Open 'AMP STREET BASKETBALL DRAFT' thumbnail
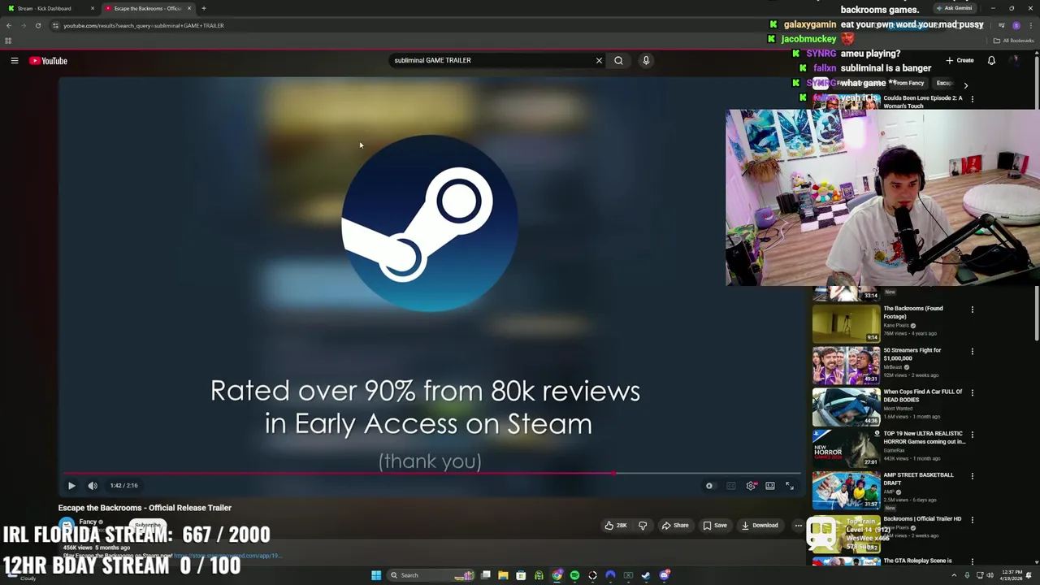 846,490
